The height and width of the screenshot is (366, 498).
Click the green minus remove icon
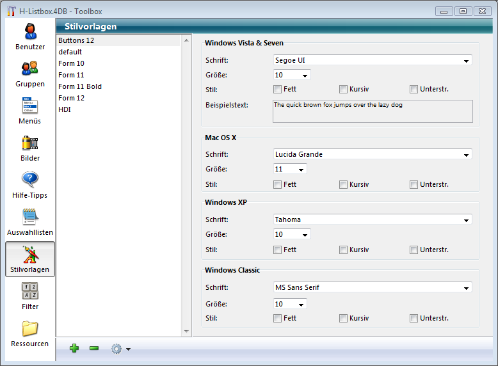(94, 348)
